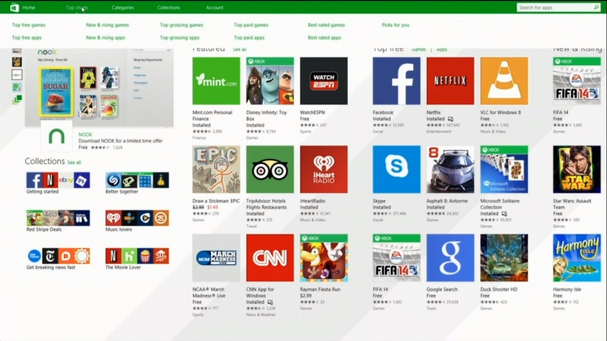The image size is (607, 341).
Task: Open Picks for you
Action: [395, 25]
